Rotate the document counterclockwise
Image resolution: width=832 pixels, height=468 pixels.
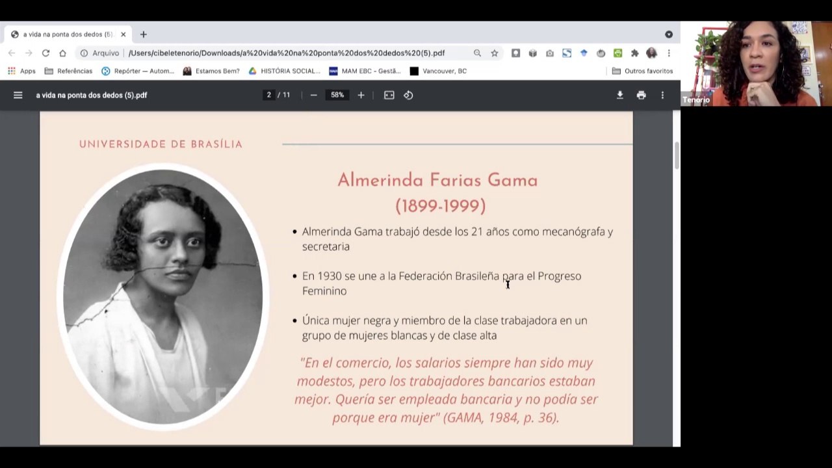point(408,95)
